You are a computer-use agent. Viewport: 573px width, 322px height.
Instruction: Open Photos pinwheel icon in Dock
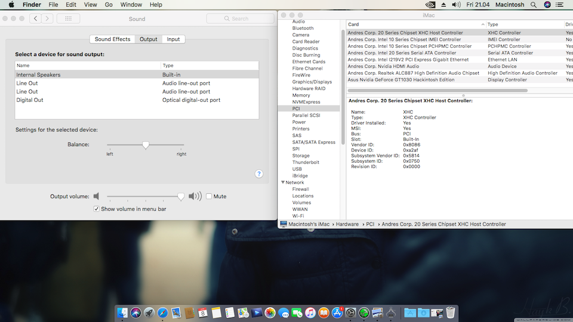(270, 313)
